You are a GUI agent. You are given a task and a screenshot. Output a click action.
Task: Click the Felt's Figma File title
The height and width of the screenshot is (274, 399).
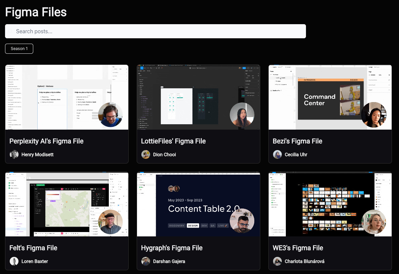(x=33, y=248)
